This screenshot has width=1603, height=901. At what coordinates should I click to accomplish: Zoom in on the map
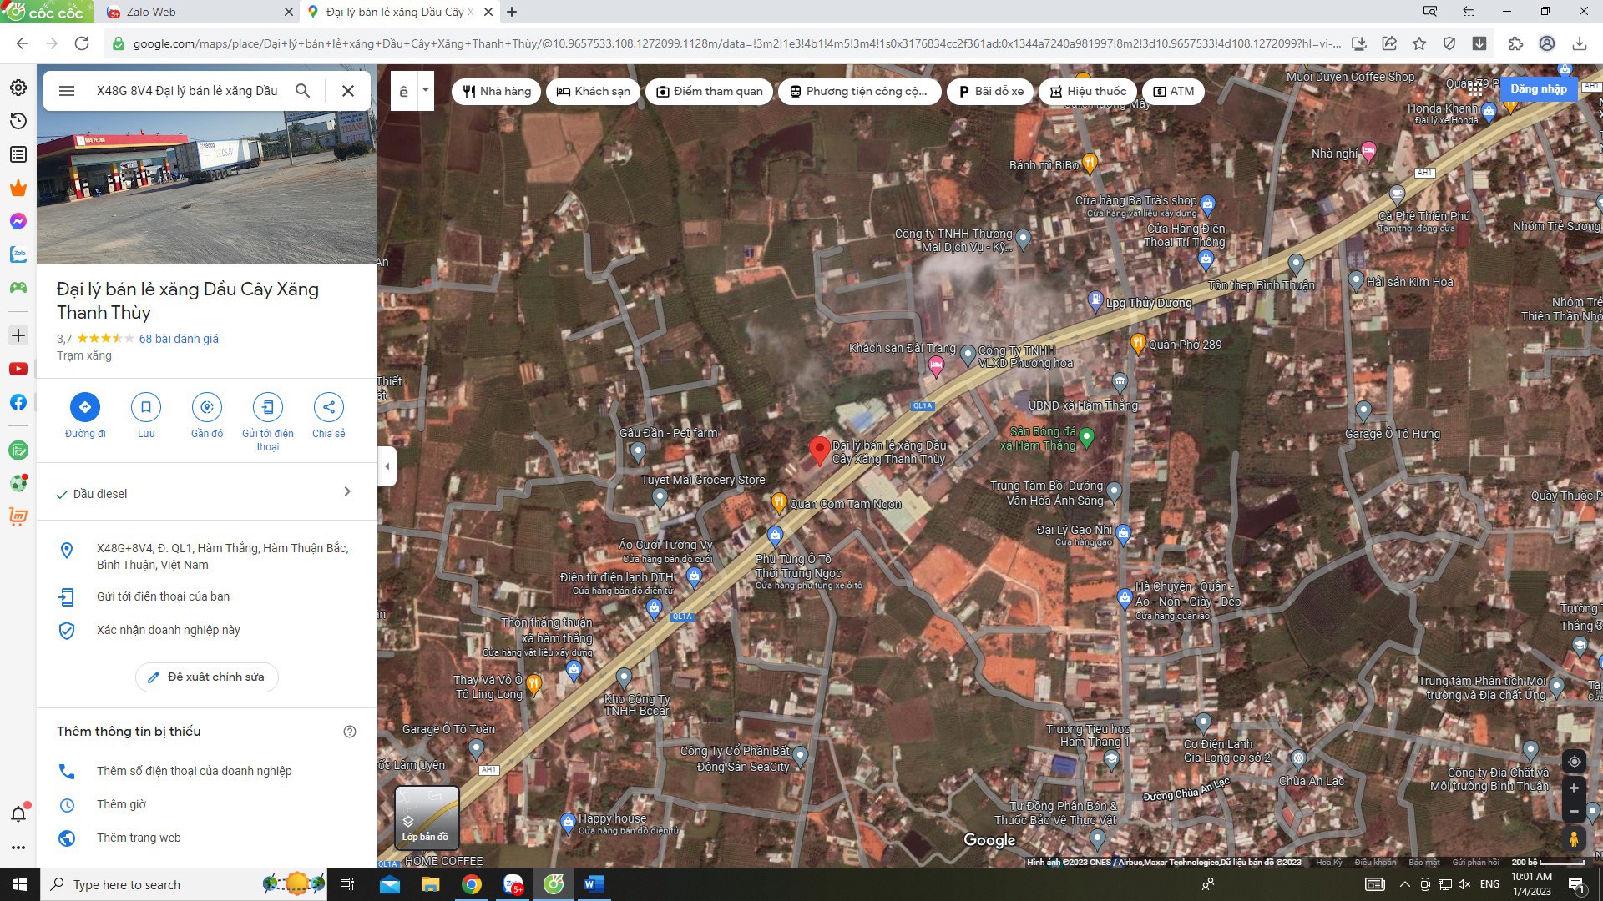tap(1574, 788)
